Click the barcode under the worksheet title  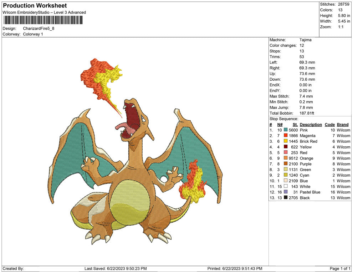[x=43, y=20]
